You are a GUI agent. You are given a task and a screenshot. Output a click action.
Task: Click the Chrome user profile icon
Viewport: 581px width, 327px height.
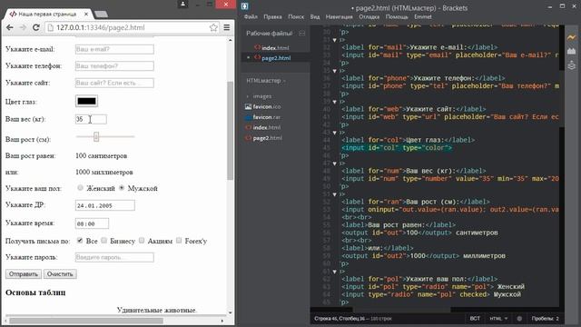click(x=183, y=4)
